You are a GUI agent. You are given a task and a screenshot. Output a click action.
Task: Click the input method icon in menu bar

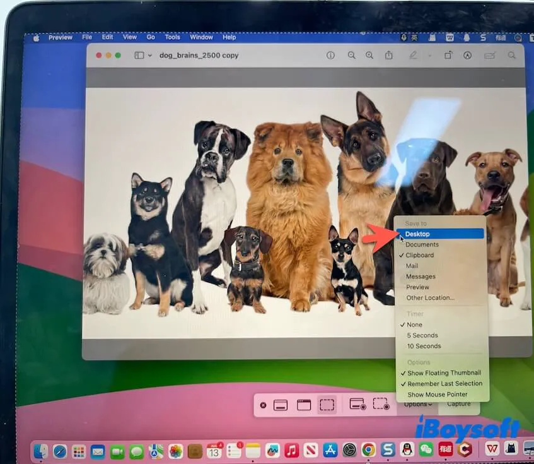click(414, 37)
